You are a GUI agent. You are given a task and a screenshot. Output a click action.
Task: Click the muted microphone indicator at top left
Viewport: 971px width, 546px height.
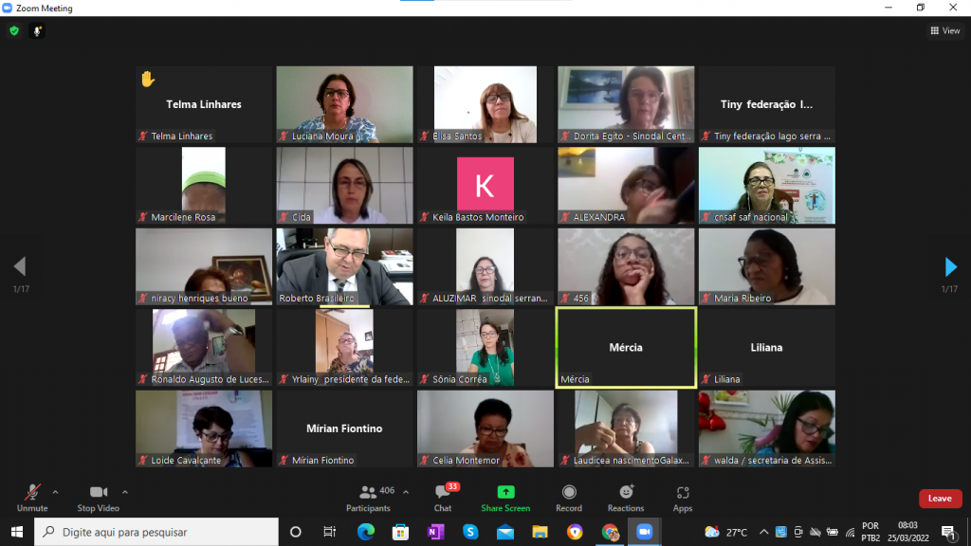[38, 31]
